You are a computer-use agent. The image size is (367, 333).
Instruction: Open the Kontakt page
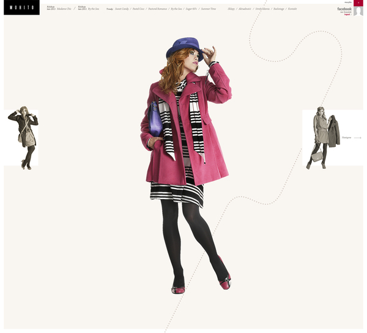(x=292, y=9)
